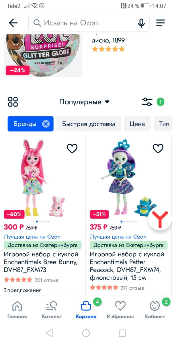Open Bree Bunny product title link
This screenshot has width=172, height=343.
pyautogui.click(x=41, y=262)
